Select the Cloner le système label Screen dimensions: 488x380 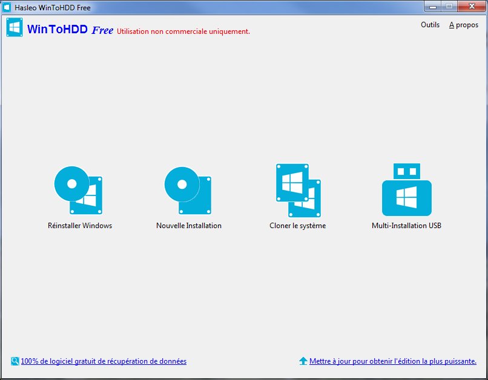297,226
